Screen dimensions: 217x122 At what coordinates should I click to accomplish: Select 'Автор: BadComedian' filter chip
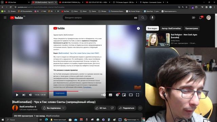(x=171, y=28)
